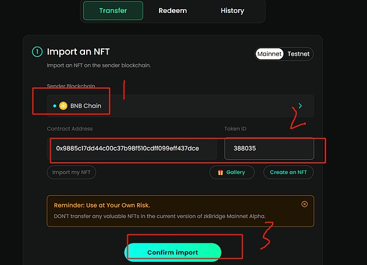Image resolution: width=367 pixels, height=265 pixels.
Task: Go to the History tab
Action: [232, 11]
